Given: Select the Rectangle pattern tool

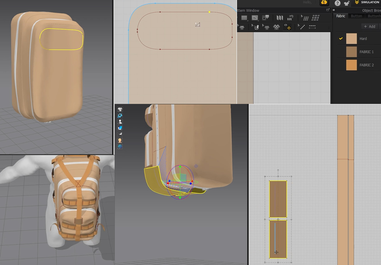Looking at the screenshot, I should coord(244,18).
